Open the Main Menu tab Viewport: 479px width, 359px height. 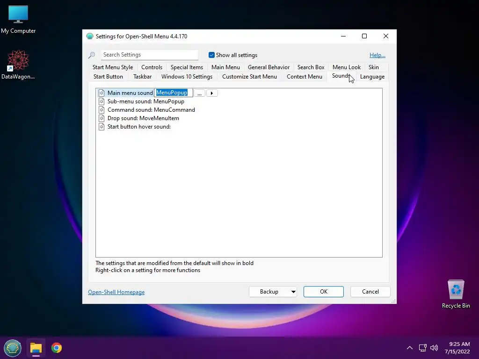pyautogui.click(x=226, y=67)
